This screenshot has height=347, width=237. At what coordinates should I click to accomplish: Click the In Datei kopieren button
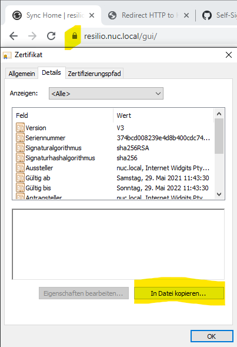click(179, 293)
